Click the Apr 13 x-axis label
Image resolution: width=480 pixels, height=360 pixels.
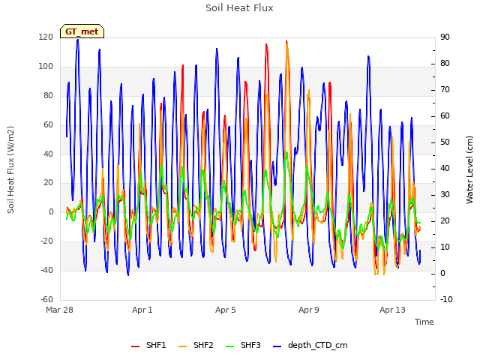[x=392, y=310]
